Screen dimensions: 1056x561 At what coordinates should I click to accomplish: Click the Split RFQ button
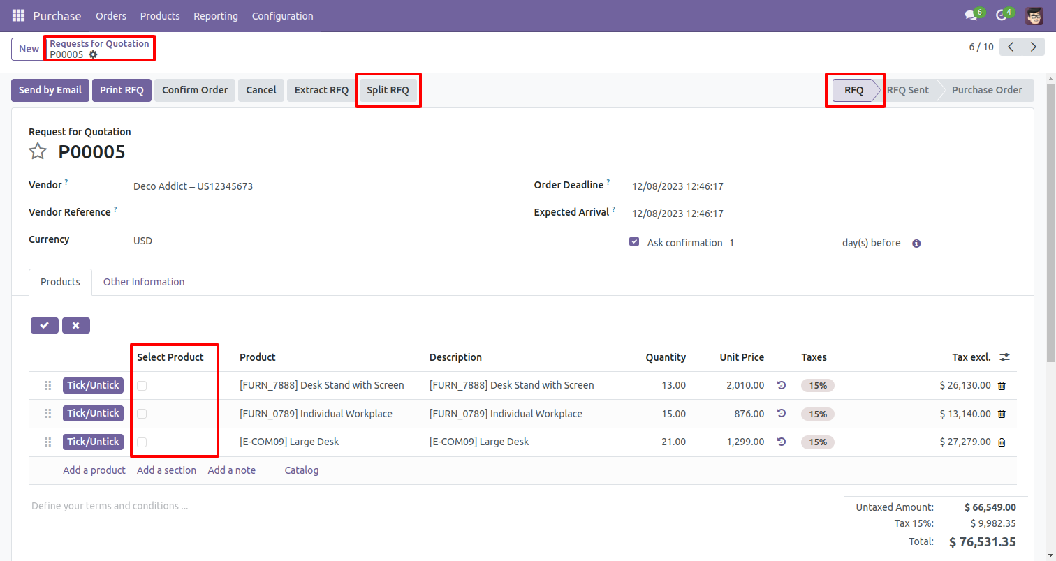pyautogui.click(x=388, y=90)
